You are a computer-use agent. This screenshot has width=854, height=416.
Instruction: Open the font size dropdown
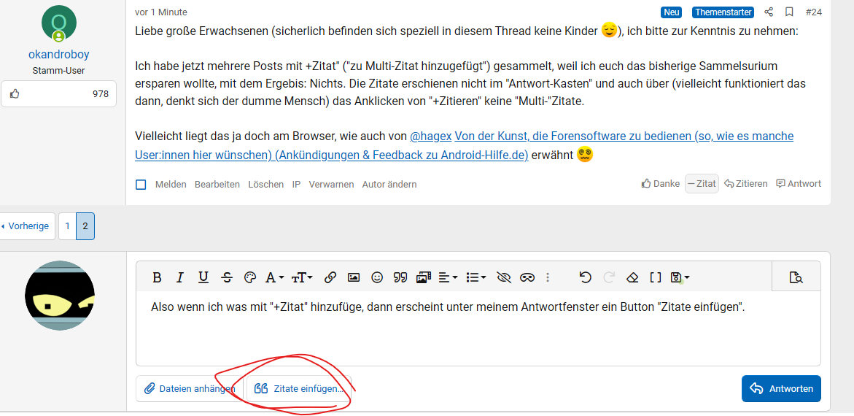(301, 277)
